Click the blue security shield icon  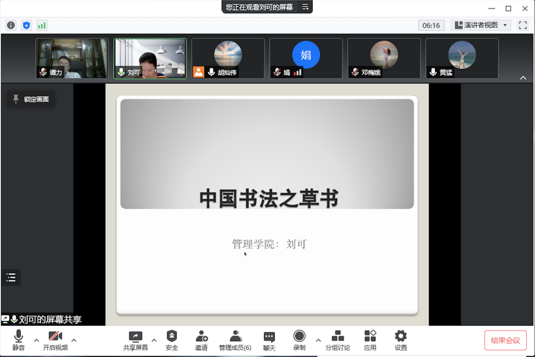[x=27, y=25]
